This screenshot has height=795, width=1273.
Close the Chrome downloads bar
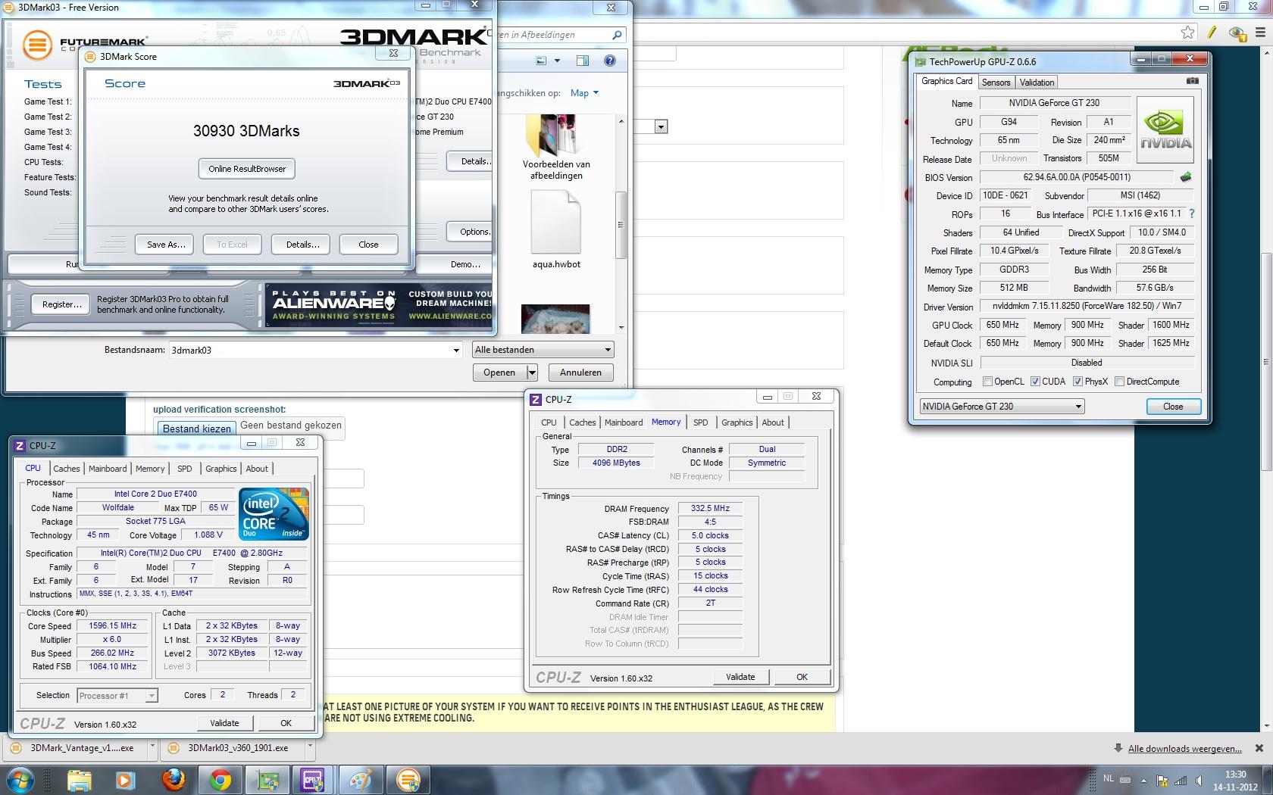click(x=1259, y=748)
